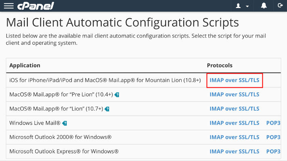Select IMAP over SSL/TLS for iOS/Mountain Lion
The width and height of the screenshot is (287, 161).
click(235, 80)
